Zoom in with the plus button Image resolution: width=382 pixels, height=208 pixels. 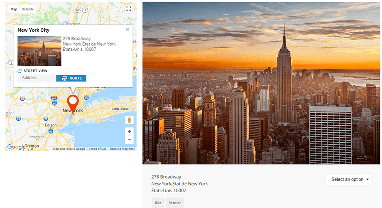130,131
